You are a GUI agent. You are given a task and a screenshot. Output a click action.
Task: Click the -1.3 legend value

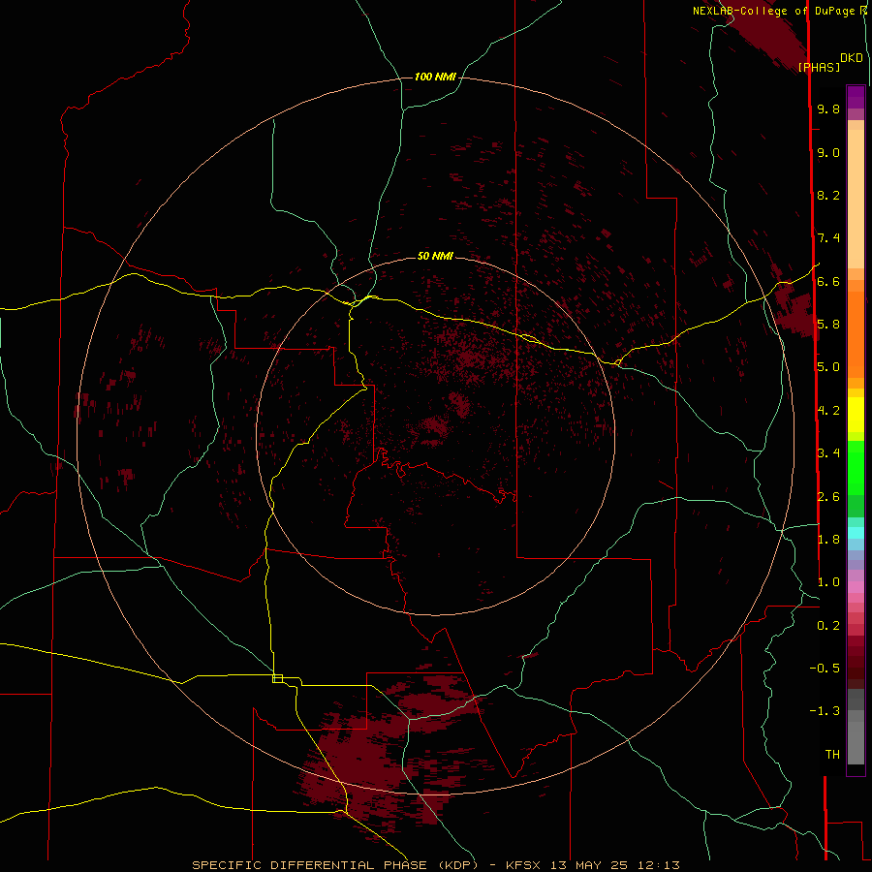[825, 711]
